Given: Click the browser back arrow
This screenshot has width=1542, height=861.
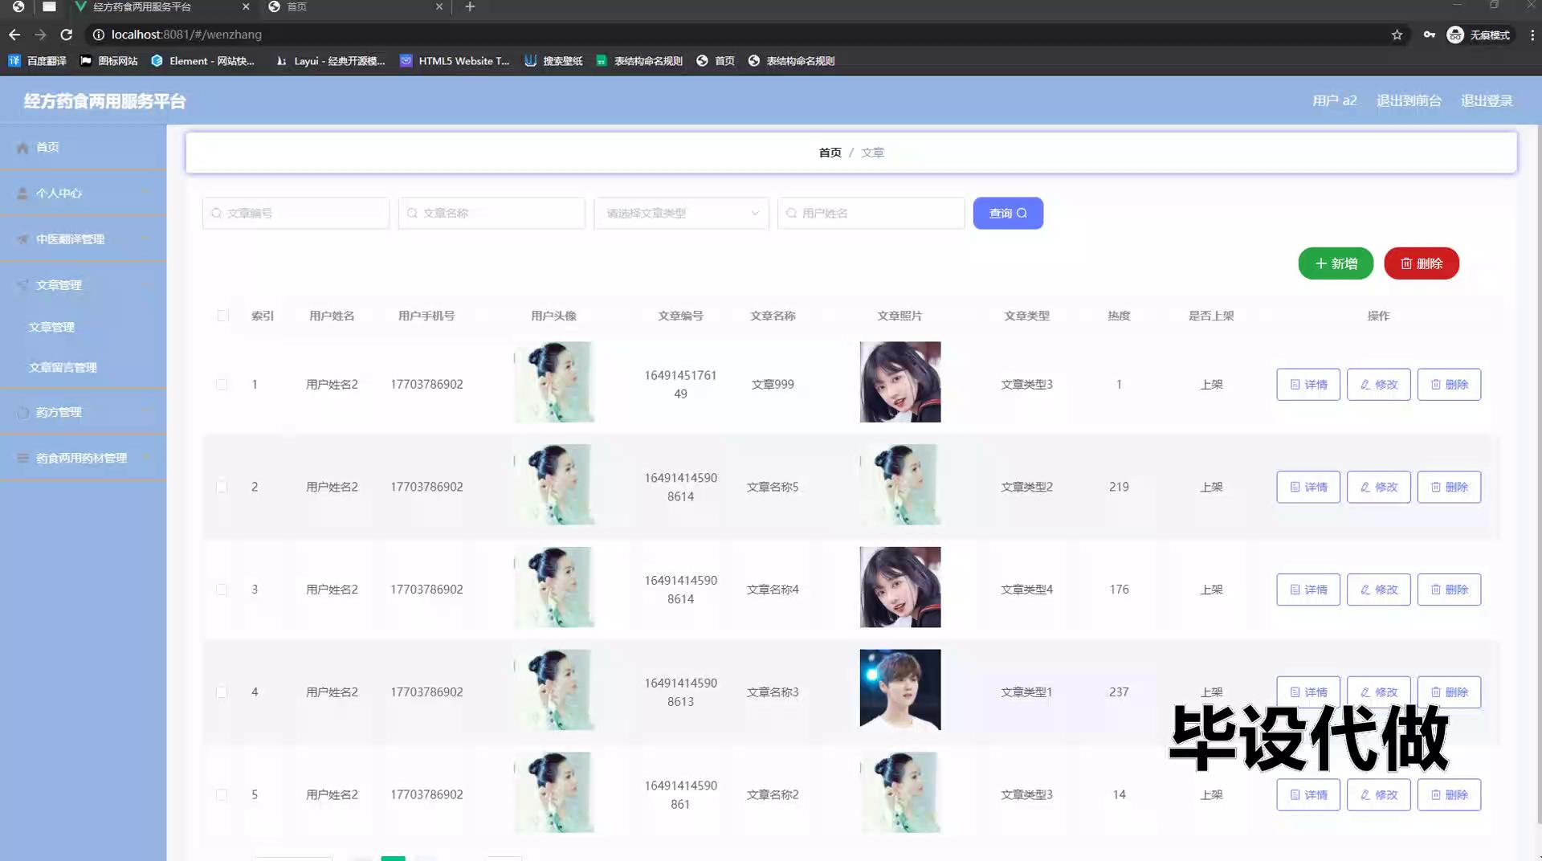Looking at the screenshot, I should pos(14,35).
